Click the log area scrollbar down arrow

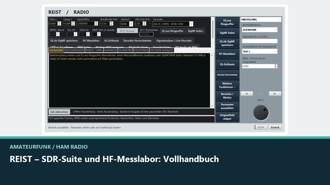pos(212,106)
